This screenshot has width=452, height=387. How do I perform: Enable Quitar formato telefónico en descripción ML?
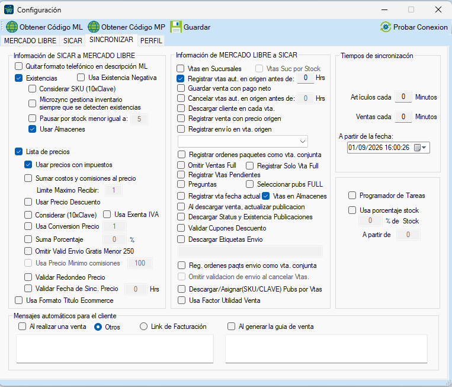[19, 66]
